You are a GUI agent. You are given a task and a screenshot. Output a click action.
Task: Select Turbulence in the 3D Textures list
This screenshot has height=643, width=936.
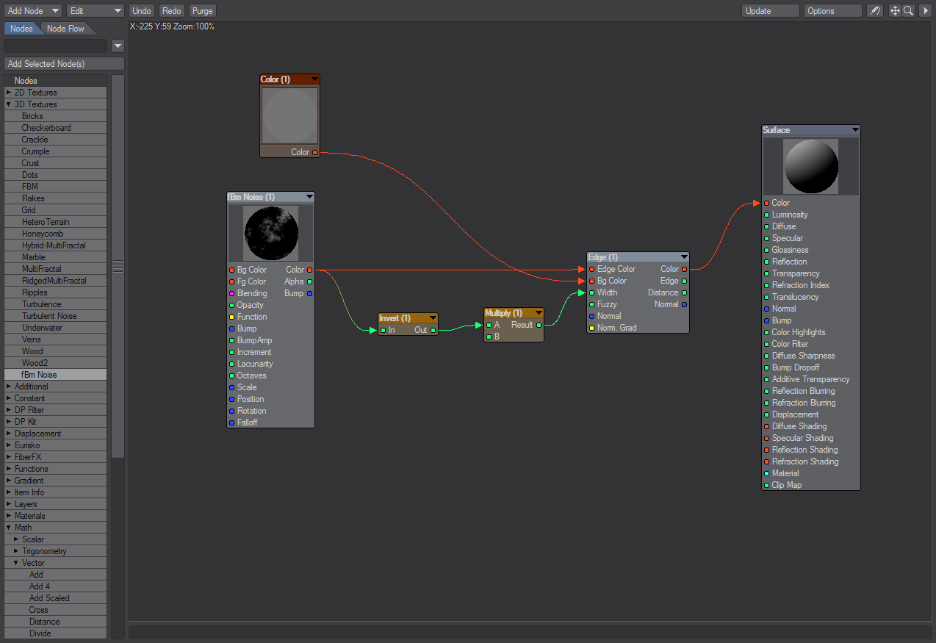click(42, 304)
